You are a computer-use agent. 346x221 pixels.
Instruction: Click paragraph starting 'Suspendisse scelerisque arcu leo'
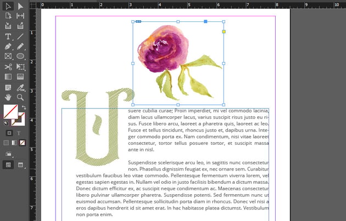172,189
